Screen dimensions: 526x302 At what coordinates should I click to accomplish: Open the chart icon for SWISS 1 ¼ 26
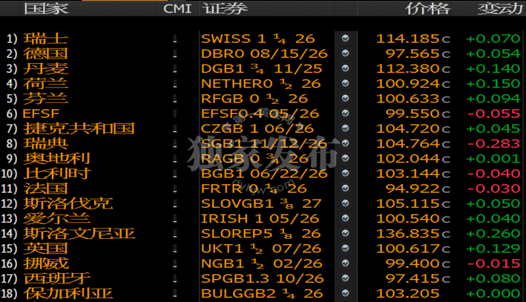345,39
